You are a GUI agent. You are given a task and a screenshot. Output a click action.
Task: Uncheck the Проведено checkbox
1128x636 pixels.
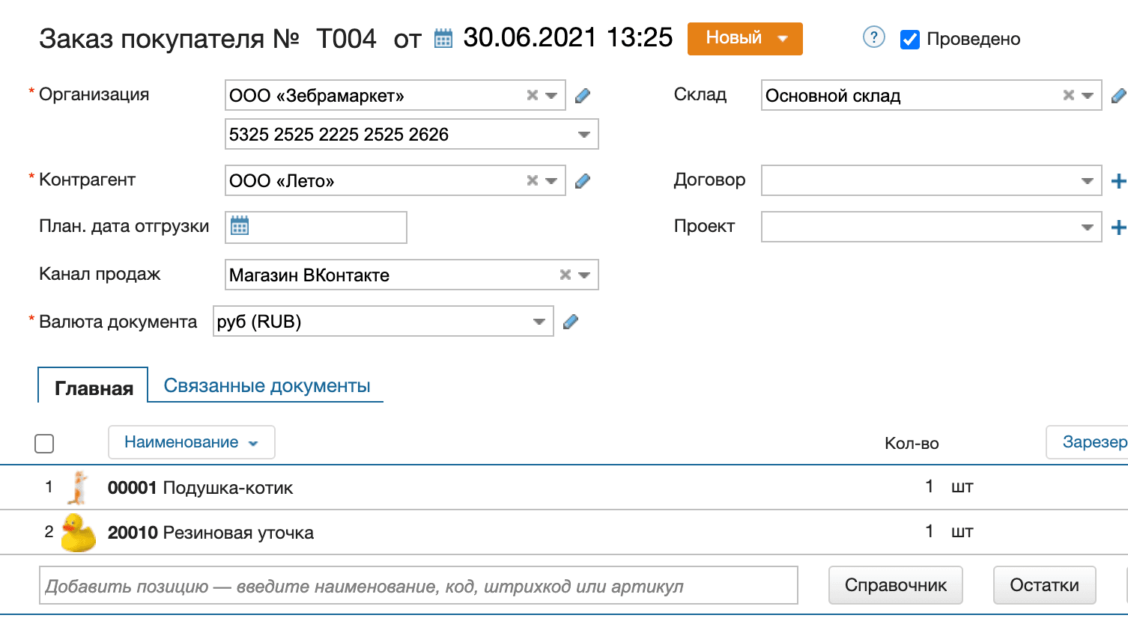point(910,40)
